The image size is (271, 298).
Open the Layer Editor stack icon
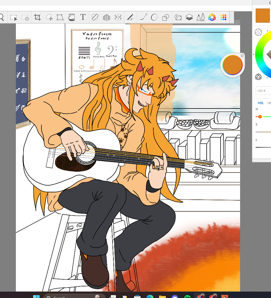click(189, 17)
